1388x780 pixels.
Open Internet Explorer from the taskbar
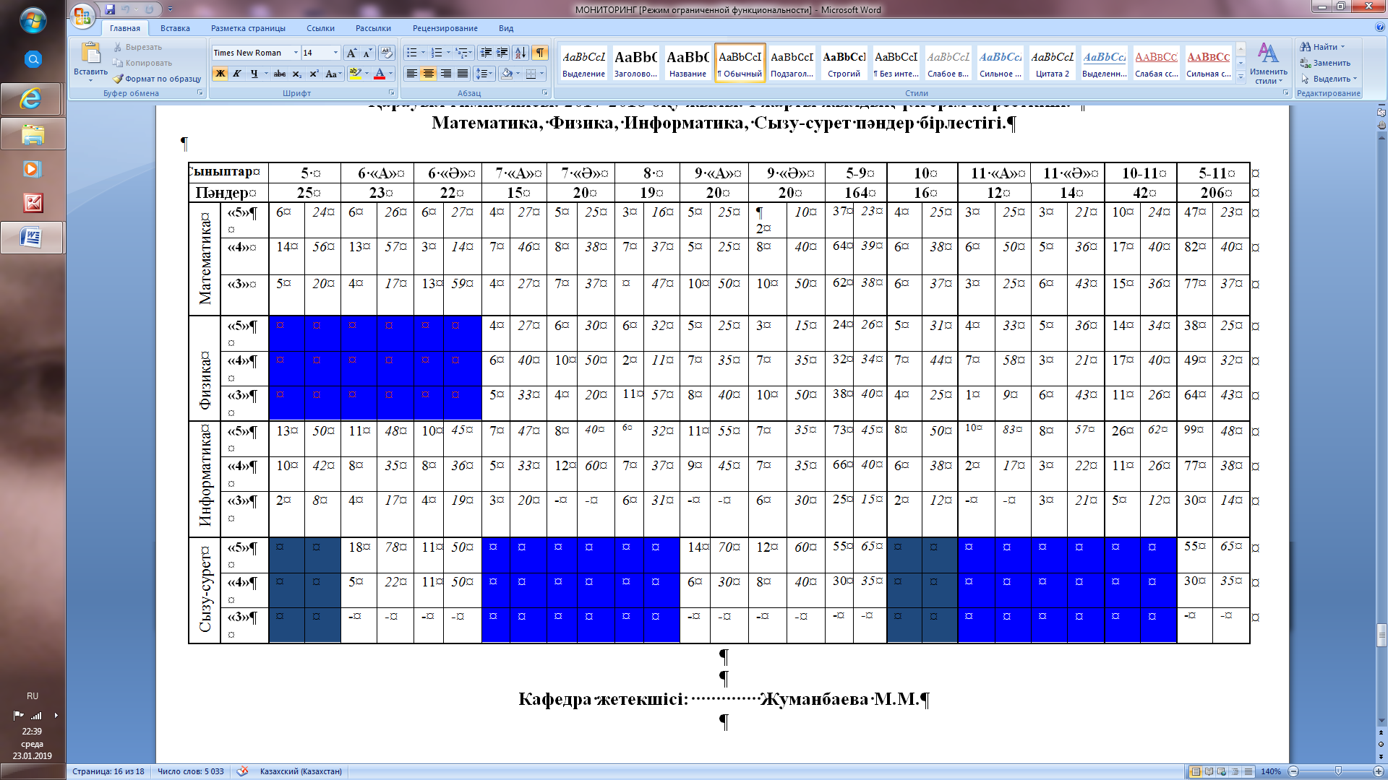tap(33, 99)
